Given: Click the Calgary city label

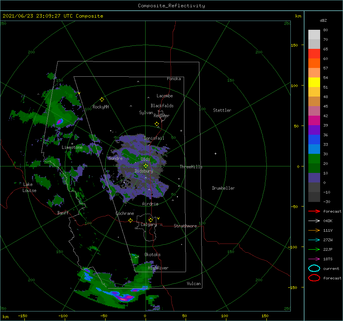Looking at the screenshot, I should tap(149, 224).
